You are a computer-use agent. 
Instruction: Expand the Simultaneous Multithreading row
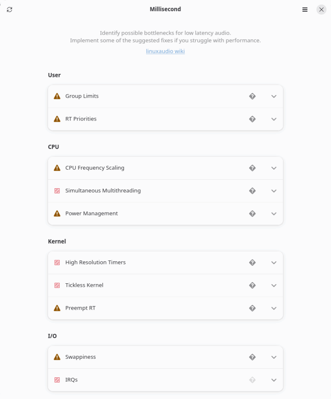274,191
